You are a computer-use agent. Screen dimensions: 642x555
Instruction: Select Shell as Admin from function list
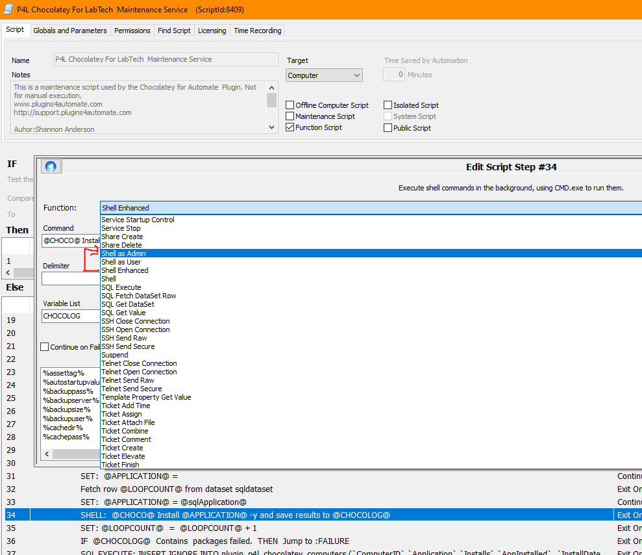(123, 253)
